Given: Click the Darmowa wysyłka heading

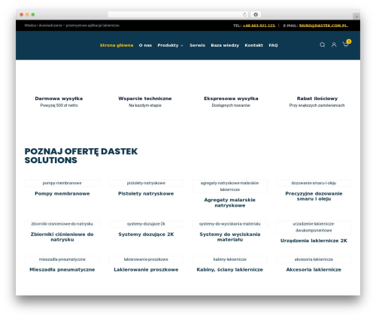Looking at the screenshot, I should [59, 98].
